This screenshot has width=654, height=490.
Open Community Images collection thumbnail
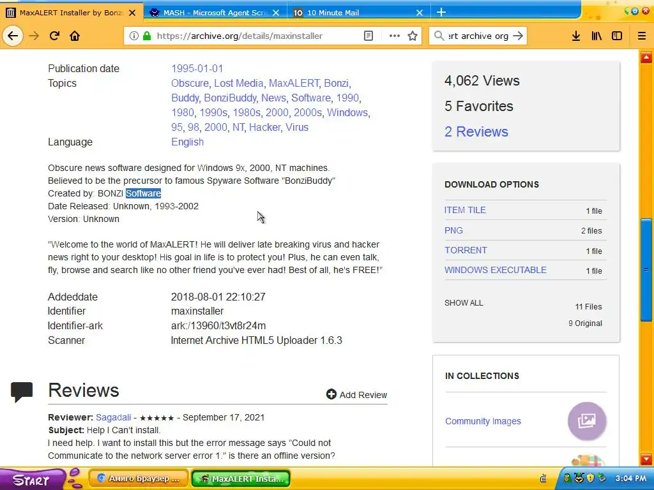[587, 421]
